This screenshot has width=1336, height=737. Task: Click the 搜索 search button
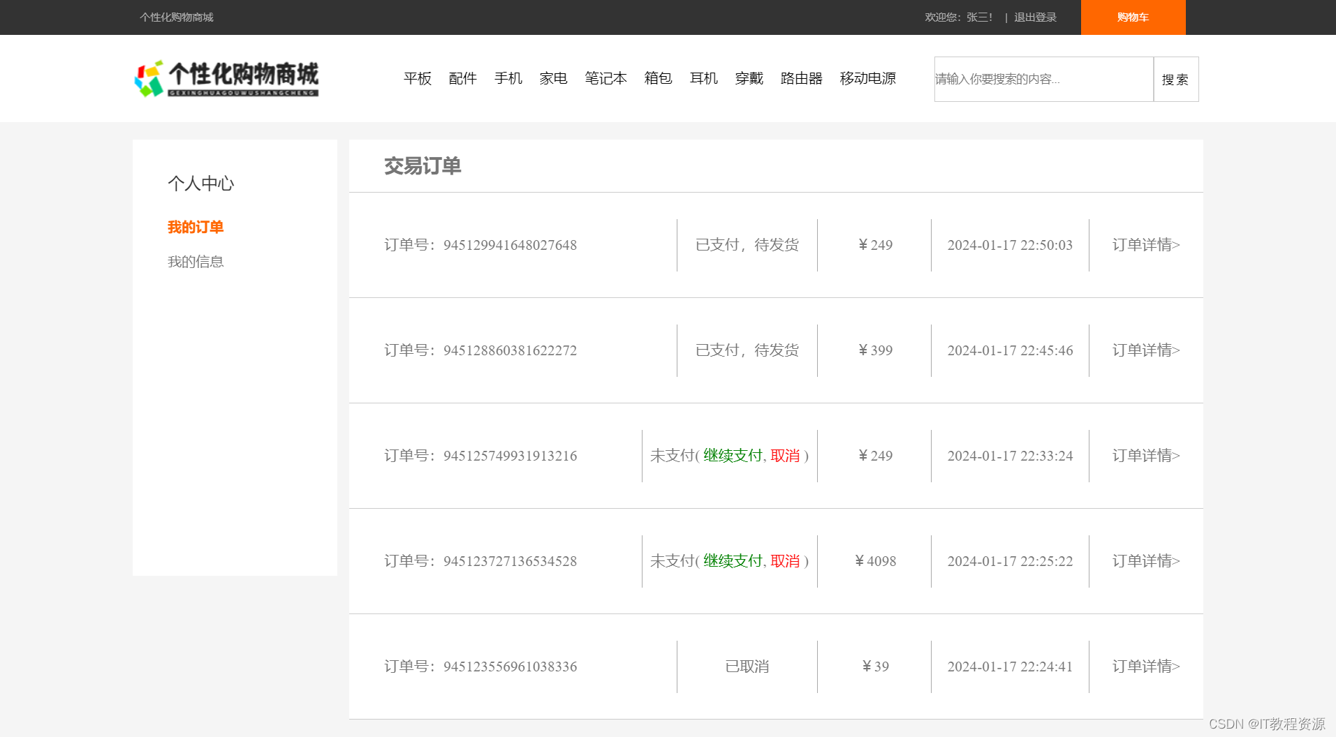coord(1176,79)
